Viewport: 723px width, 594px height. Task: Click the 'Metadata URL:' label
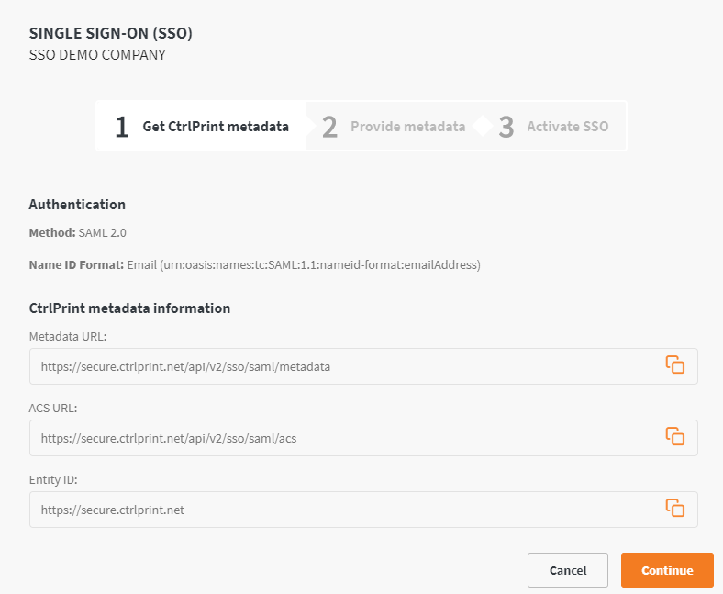pos(68,336)
